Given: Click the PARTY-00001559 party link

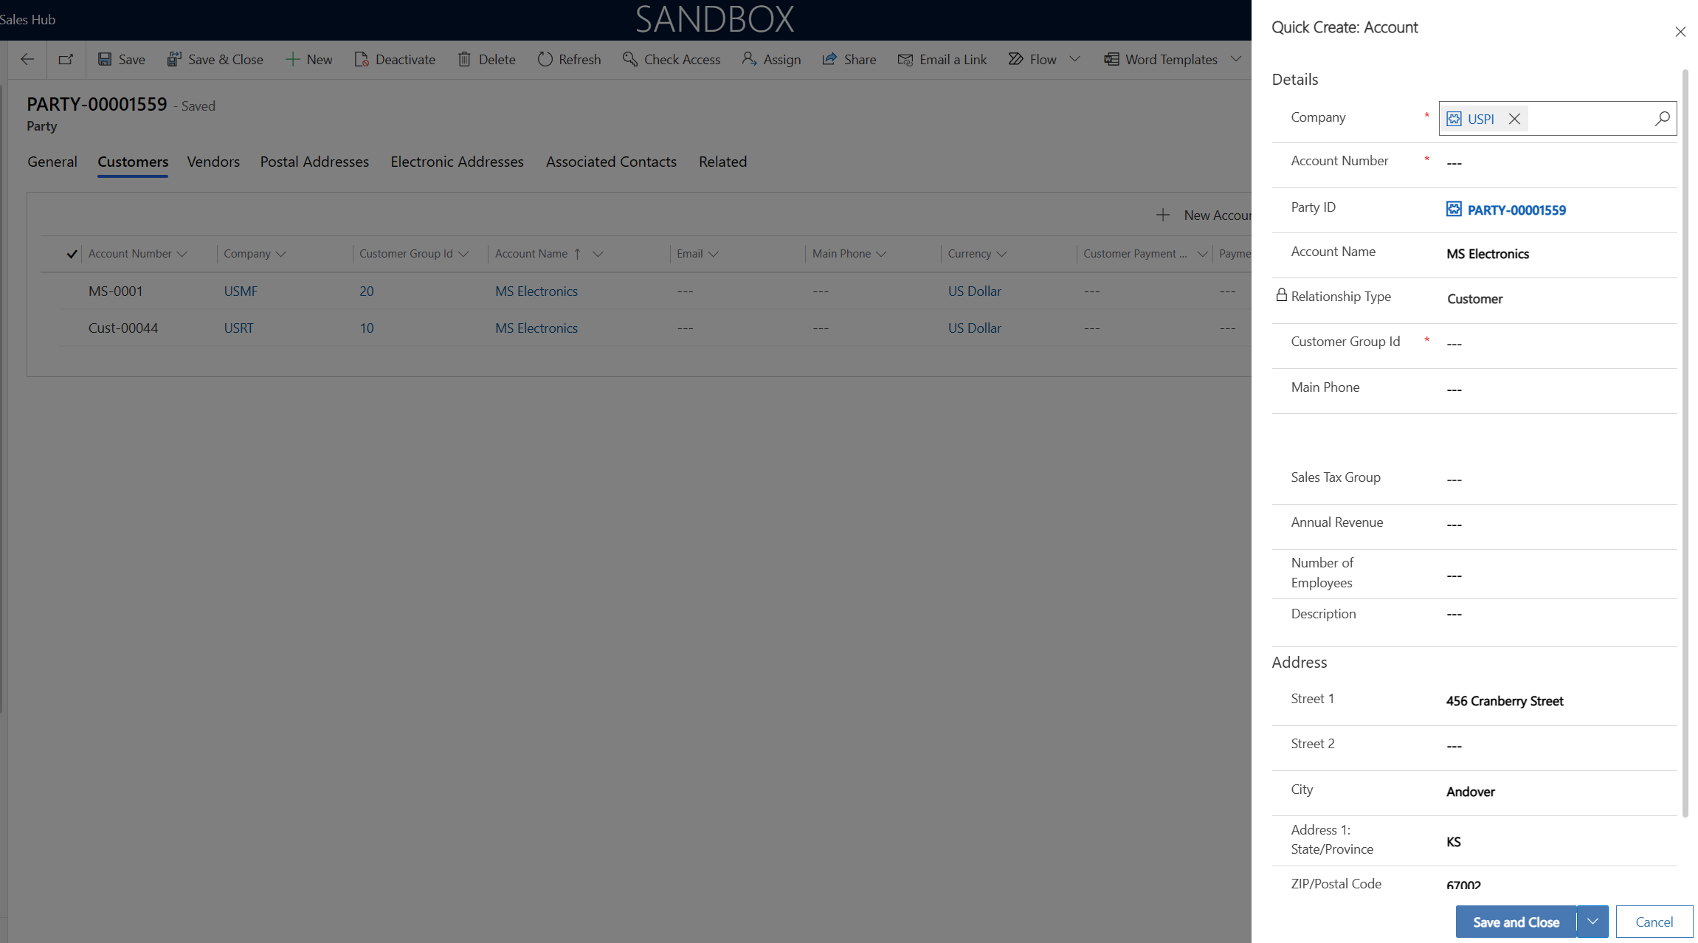Looking at the screenshot, I should [1516, 209].
